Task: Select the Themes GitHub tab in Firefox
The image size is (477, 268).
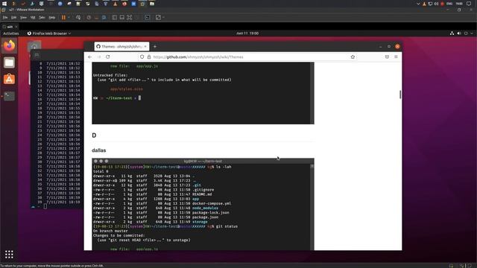Action: coord(121,46)
